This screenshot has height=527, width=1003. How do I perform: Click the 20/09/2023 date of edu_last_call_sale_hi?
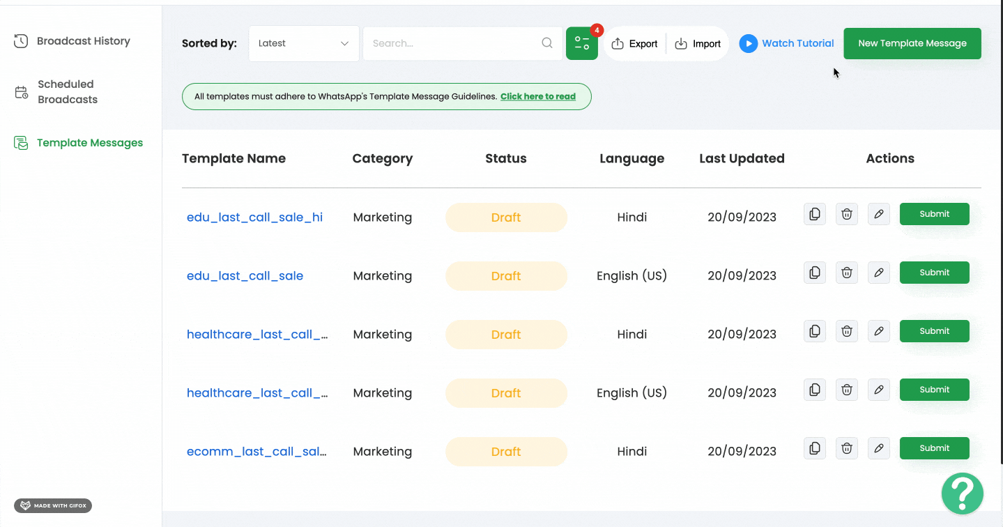click(742, 217)
